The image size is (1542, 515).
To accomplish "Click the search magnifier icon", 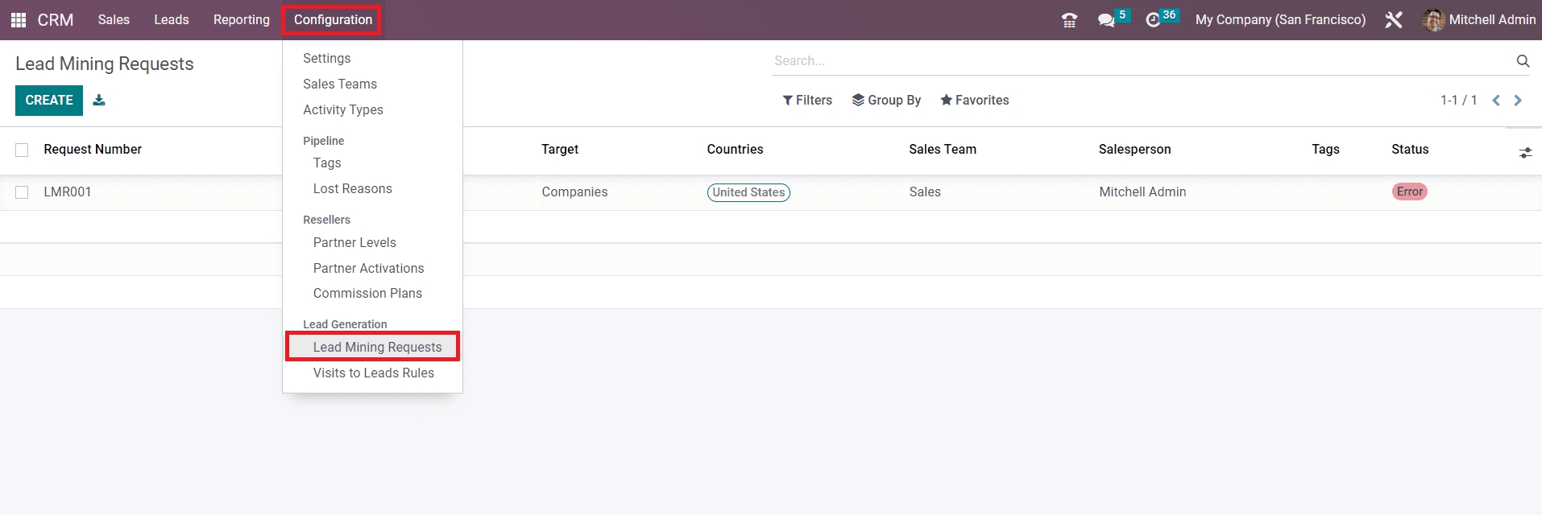I will click(x=1522, y=61).
